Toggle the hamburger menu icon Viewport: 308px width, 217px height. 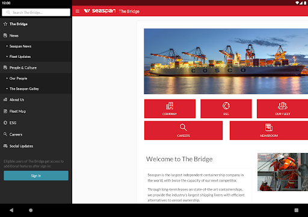(x=78, y=11)
